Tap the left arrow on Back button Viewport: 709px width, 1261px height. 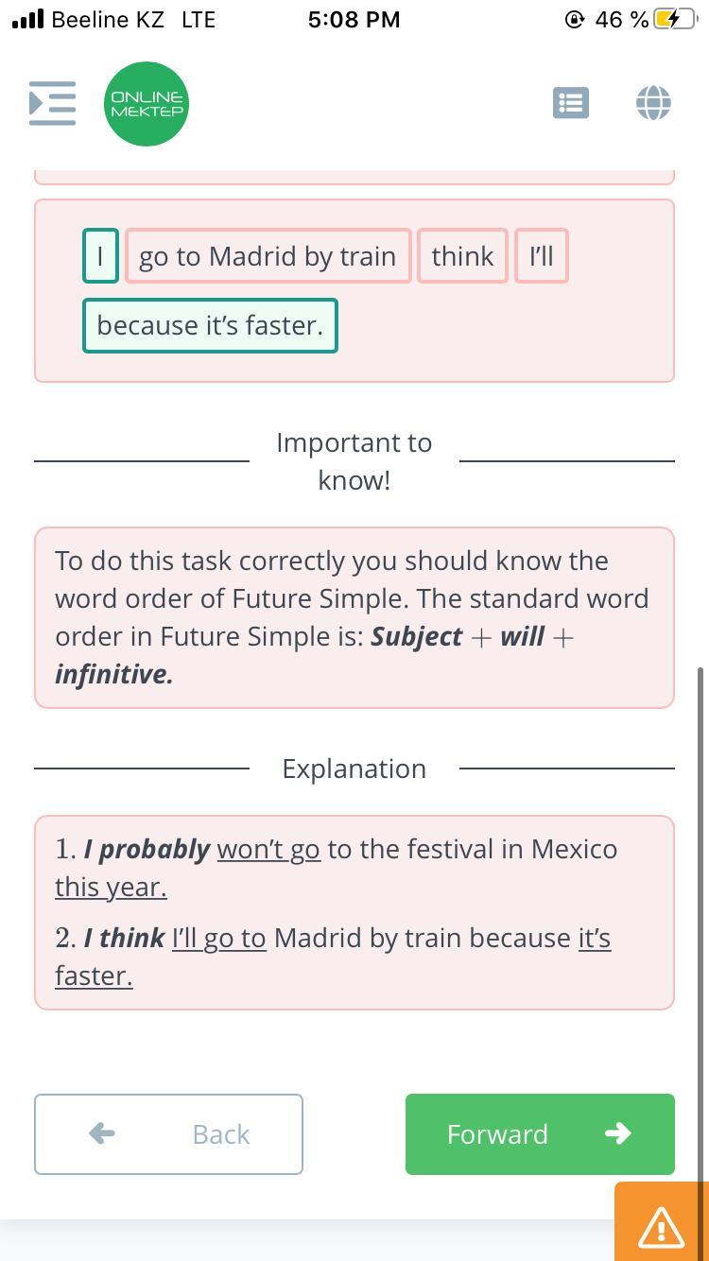tap(102, 1133)
